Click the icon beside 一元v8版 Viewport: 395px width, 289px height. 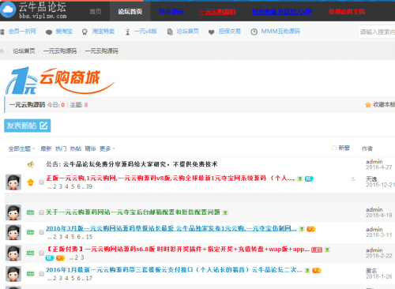point(127,32)
